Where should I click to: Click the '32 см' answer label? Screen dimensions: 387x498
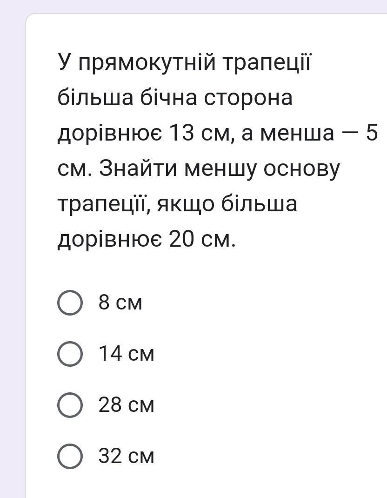tap(126, 456)
